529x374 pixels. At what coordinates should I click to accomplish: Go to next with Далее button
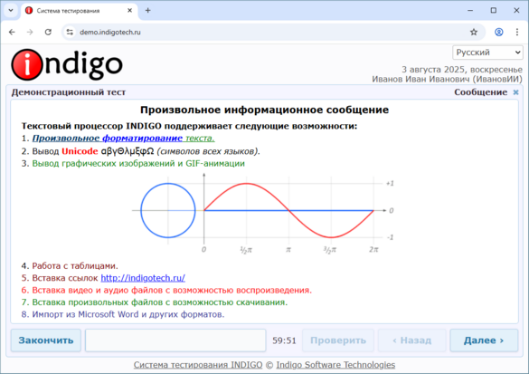click(x=484, y=340)
